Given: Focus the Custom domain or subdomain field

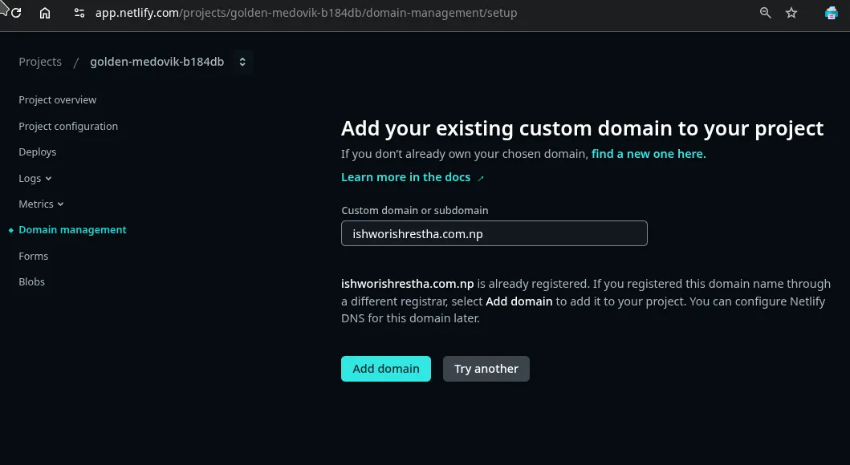Looking at the screenshot, I should [x=494, y=234].
